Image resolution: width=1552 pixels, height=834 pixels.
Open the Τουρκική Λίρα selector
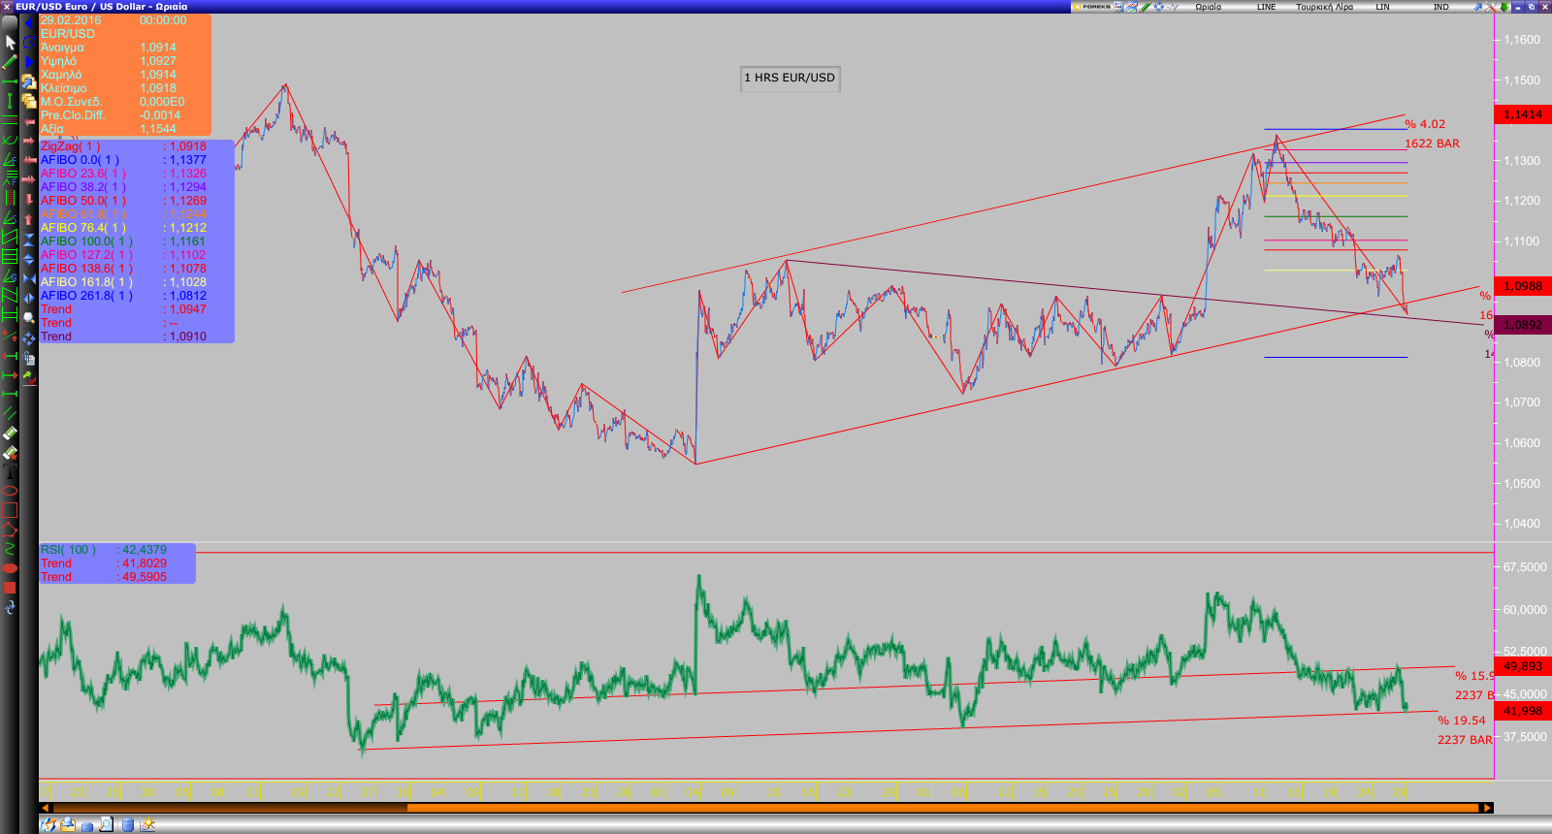click(1324, 7)
